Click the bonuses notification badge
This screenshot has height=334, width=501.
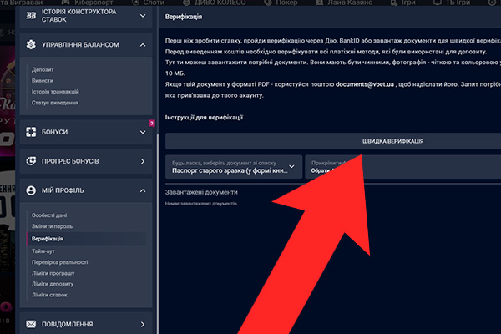pos(151,124)
